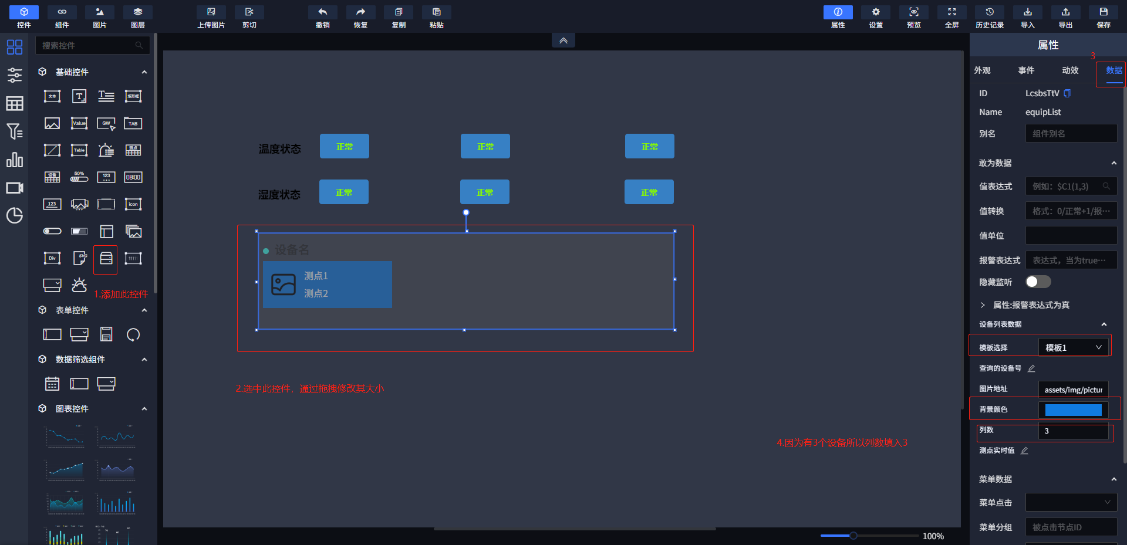Select the weather control icon in 基础控件

79,285
